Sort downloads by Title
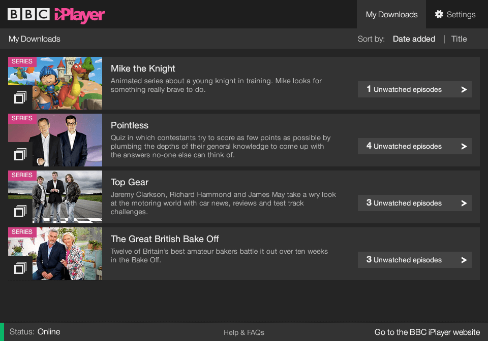Screen dimensions: 488x341 click(459, 39)
